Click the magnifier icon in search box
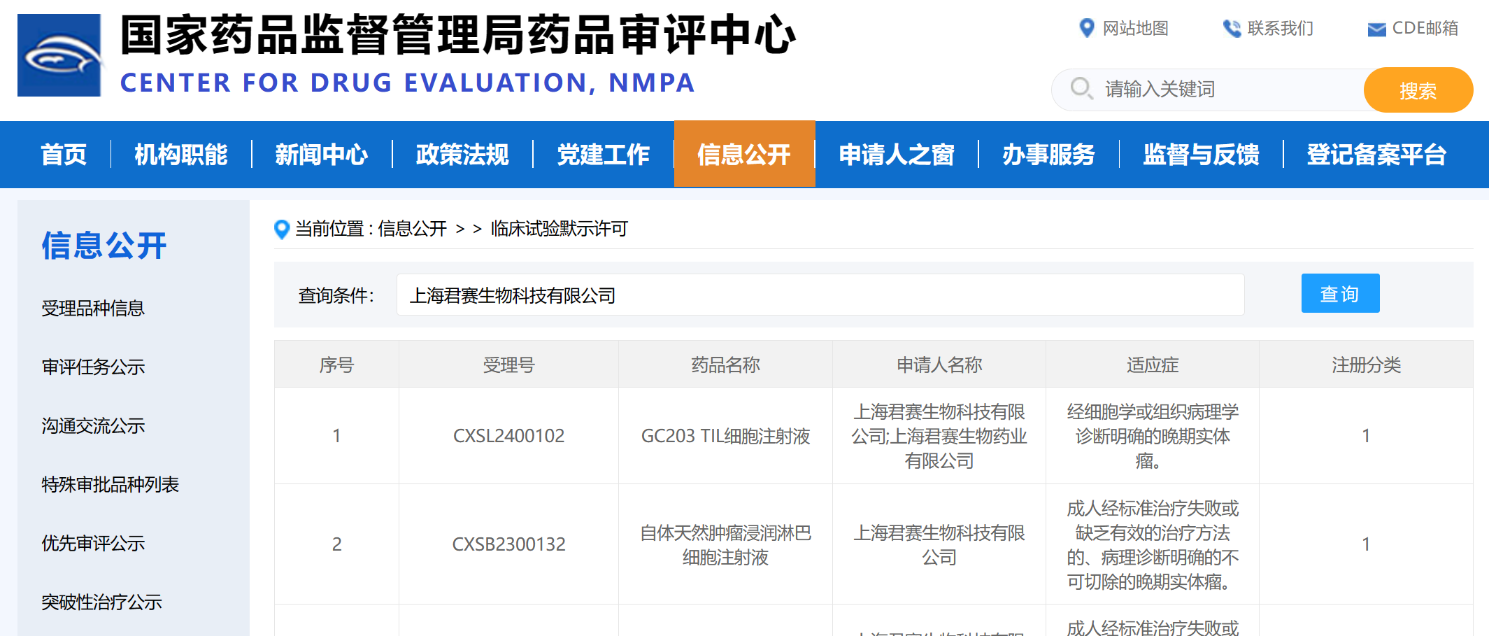Screen dimensions: 1489x636 1081,89
